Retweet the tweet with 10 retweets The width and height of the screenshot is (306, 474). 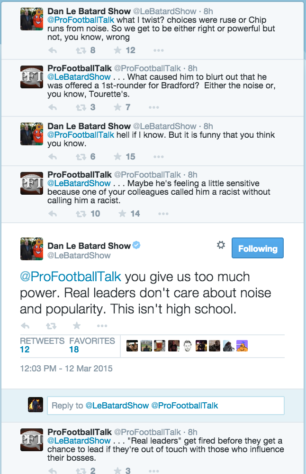[81, 214]
